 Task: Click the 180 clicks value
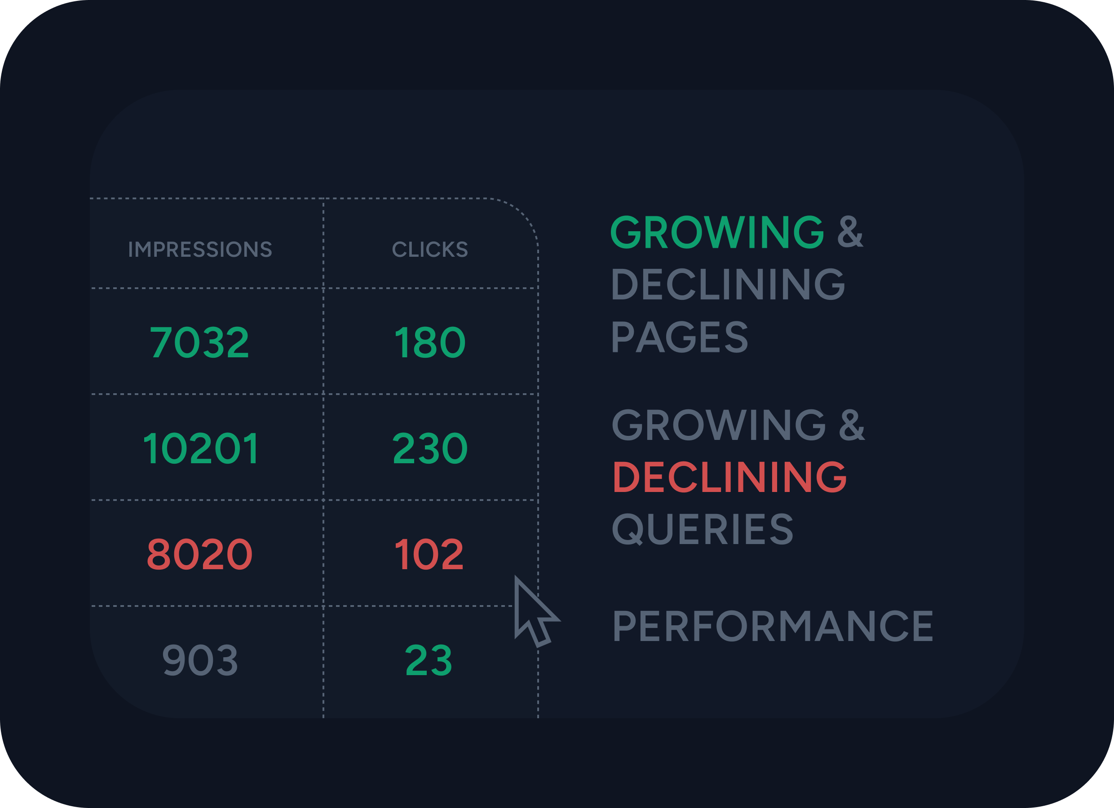430,342
